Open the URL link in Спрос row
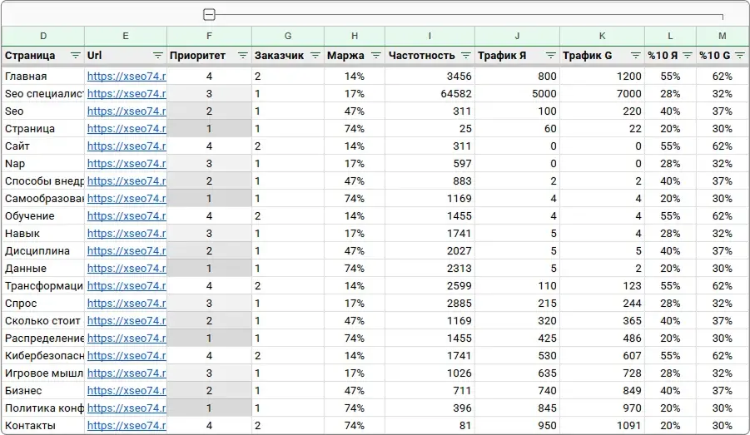 tap(127, 303)
